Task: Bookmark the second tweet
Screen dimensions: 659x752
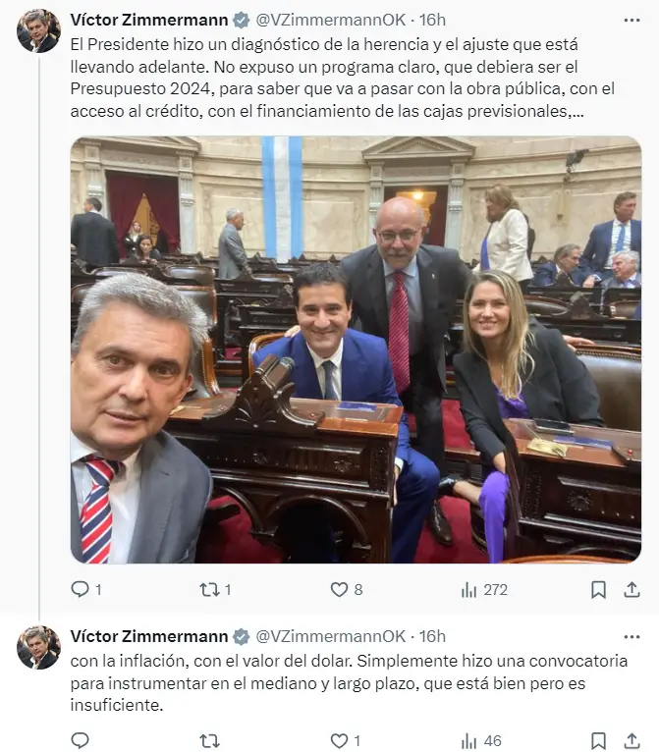Action: coord(598,741)
